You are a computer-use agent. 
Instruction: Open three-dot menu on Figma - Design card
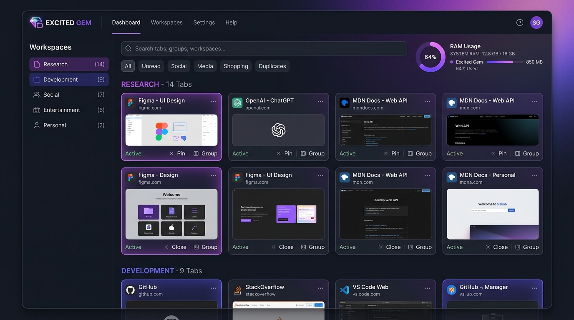[x=213, y=176]
